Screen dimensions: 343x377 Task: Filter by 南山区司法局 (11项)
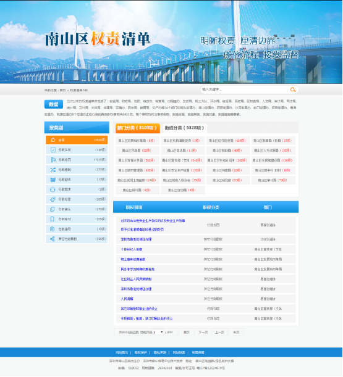(x=183, y=151)
